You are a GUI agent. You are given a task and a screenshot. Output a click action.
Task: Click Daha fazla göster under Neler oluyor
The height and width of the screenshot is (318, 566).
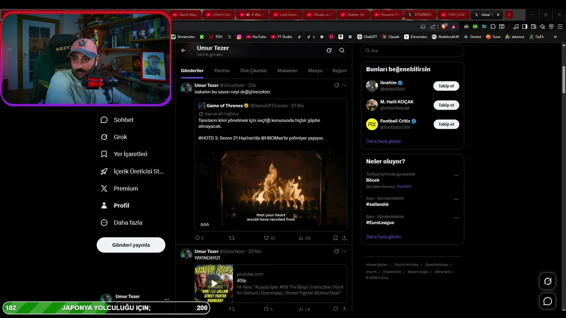[x=384, y=237]
